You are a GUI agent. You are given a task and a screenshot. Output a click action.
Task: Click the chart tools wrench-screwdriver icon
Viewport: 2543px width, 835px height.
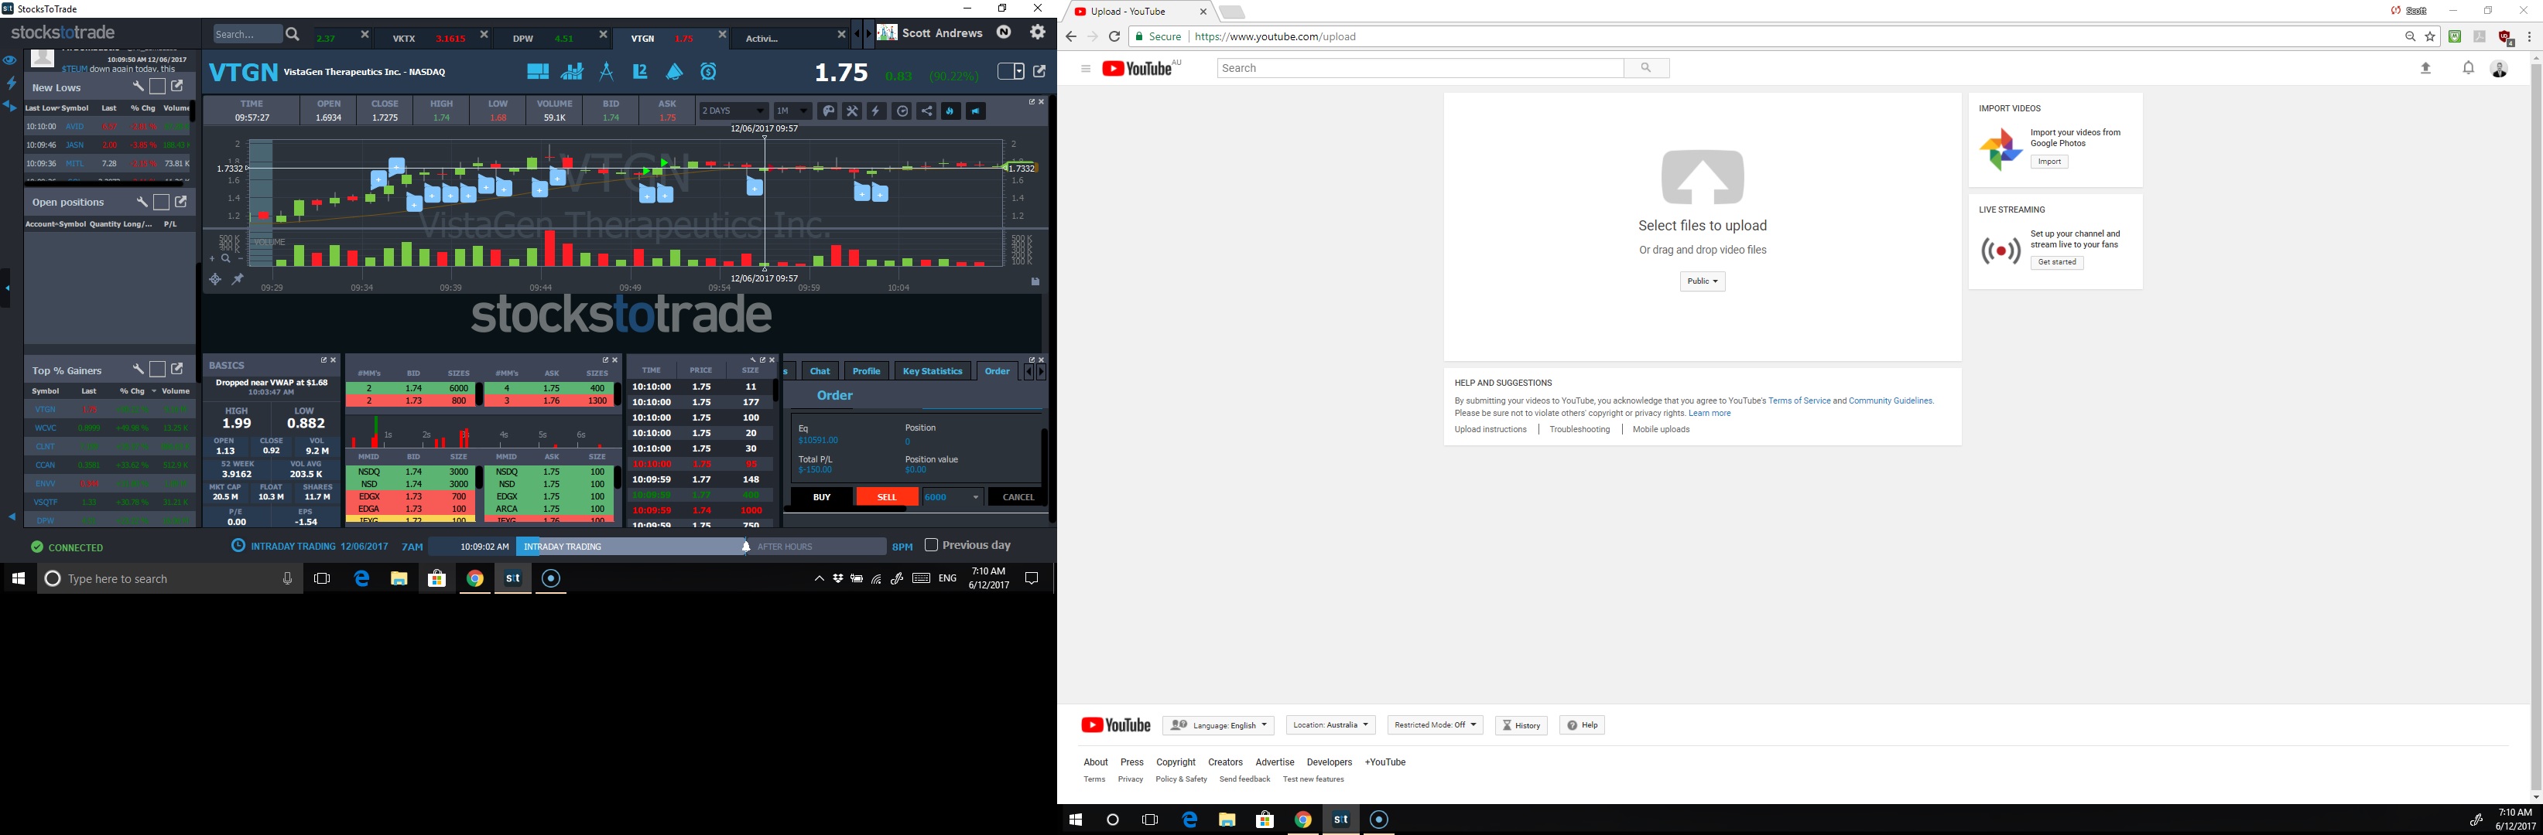(x=852, y=111)
